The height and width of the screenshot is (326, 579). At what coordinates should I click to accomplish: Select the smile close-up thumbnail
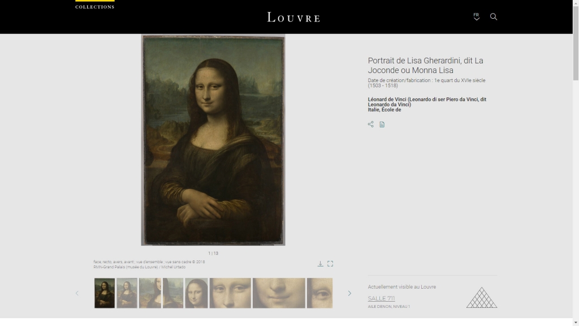[279, 293]
